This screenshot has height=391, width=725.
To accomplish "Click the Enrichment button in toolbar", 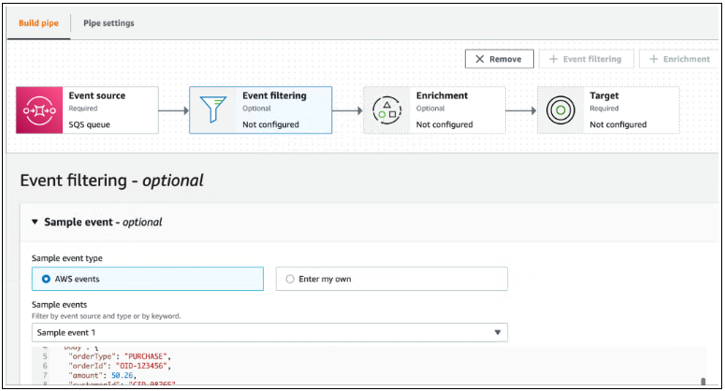I will click(681, 59).
